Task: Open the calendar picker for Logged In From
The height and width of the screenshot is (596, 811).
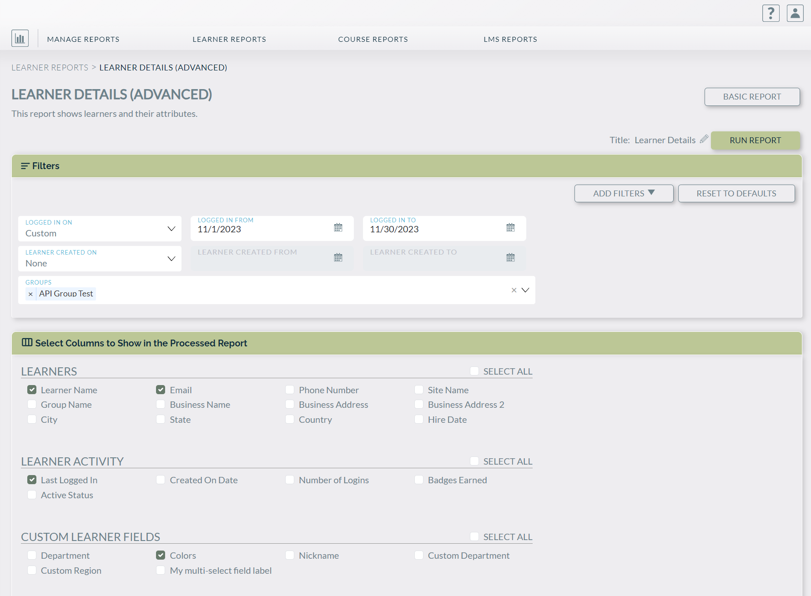Action: click(338, 227)
